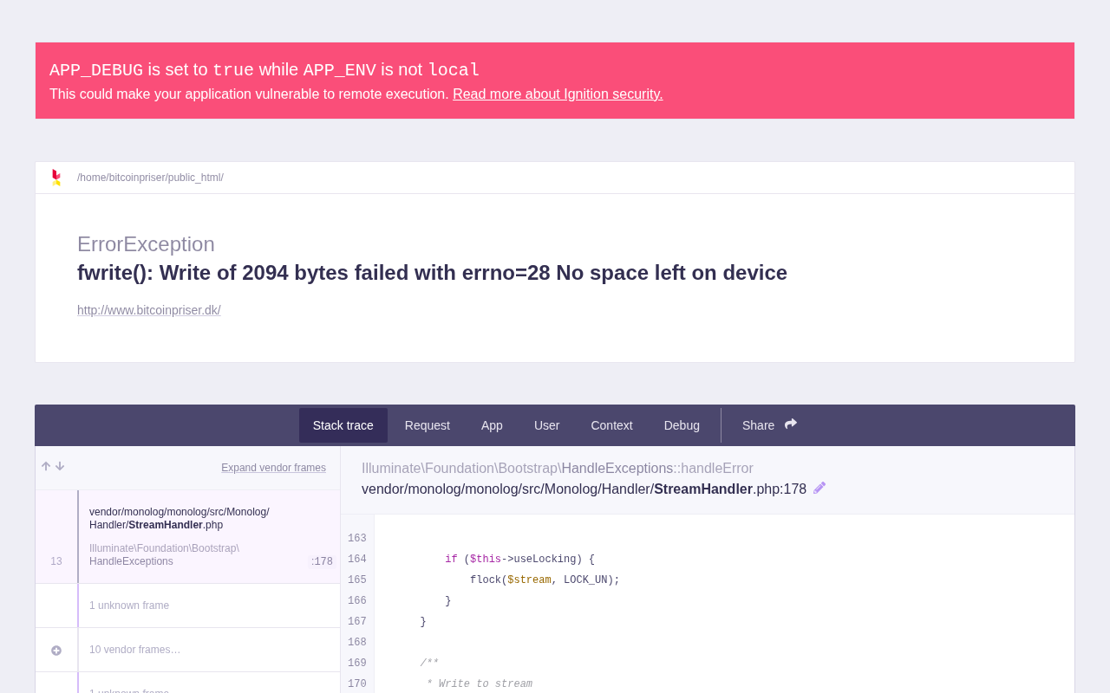Open the bitcoinpriser.dk URL link
The width and height of the screenshot is (1110, 693).
point(149,310)
